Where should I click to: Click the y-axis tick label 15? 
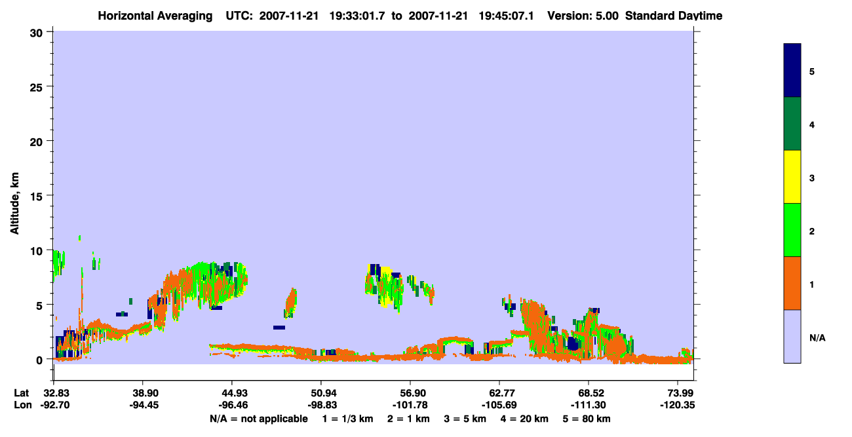(x=38, y=196)
